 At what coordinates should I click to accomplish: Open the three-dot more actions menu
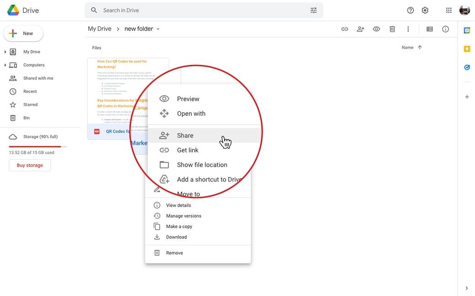(408, 29)
